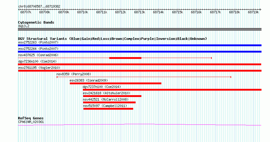The width and height of the screenshot is (270, 142).
Task: Click the nsv442521 (McCarroll2008) label
Action: pos(106,99)
